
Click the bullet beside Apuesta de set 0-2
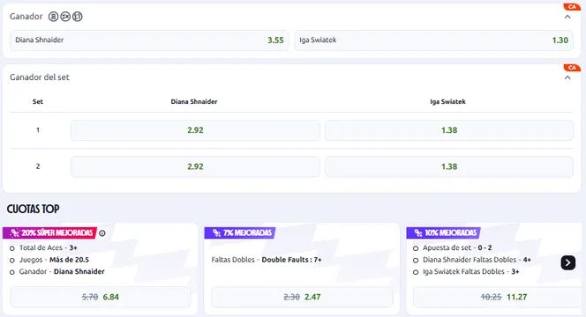[x=416, y=248]
